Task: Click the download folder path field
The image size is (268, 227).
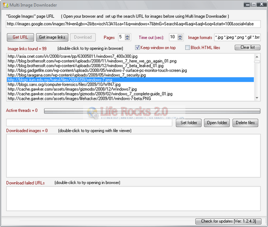Action: (x=89, y=123)
